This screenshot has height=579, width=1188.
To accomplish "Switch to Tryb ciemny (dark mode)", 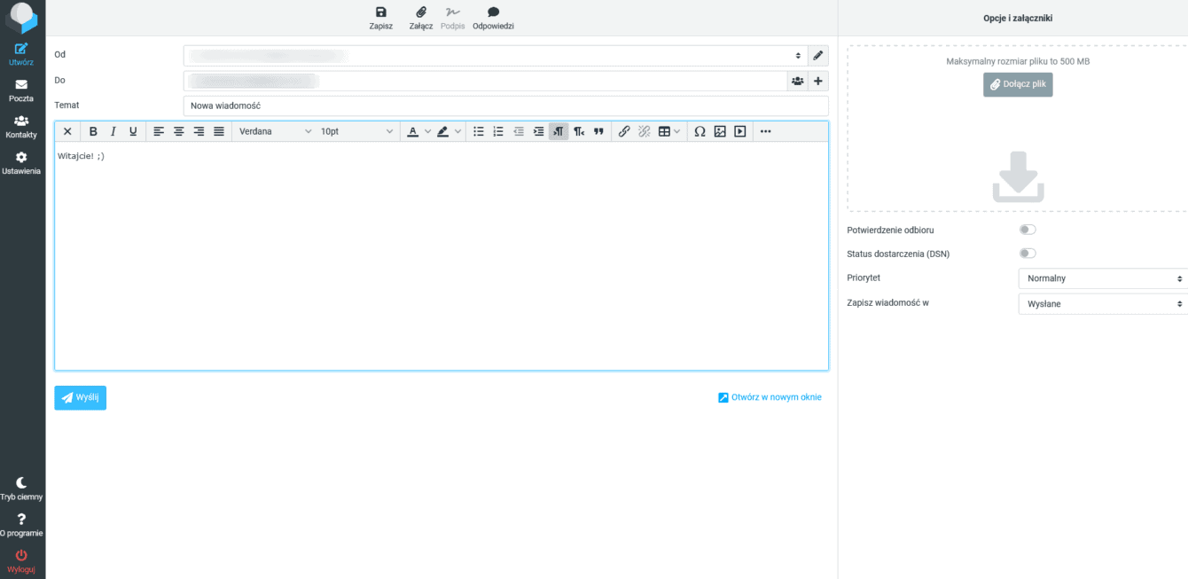I will [20, 488].
